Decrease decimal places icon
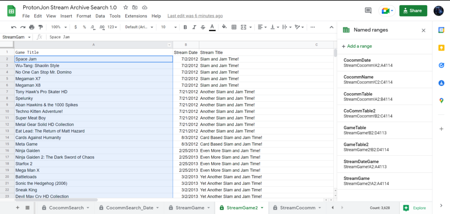The image size is (450, 214). tap(93, 27)
